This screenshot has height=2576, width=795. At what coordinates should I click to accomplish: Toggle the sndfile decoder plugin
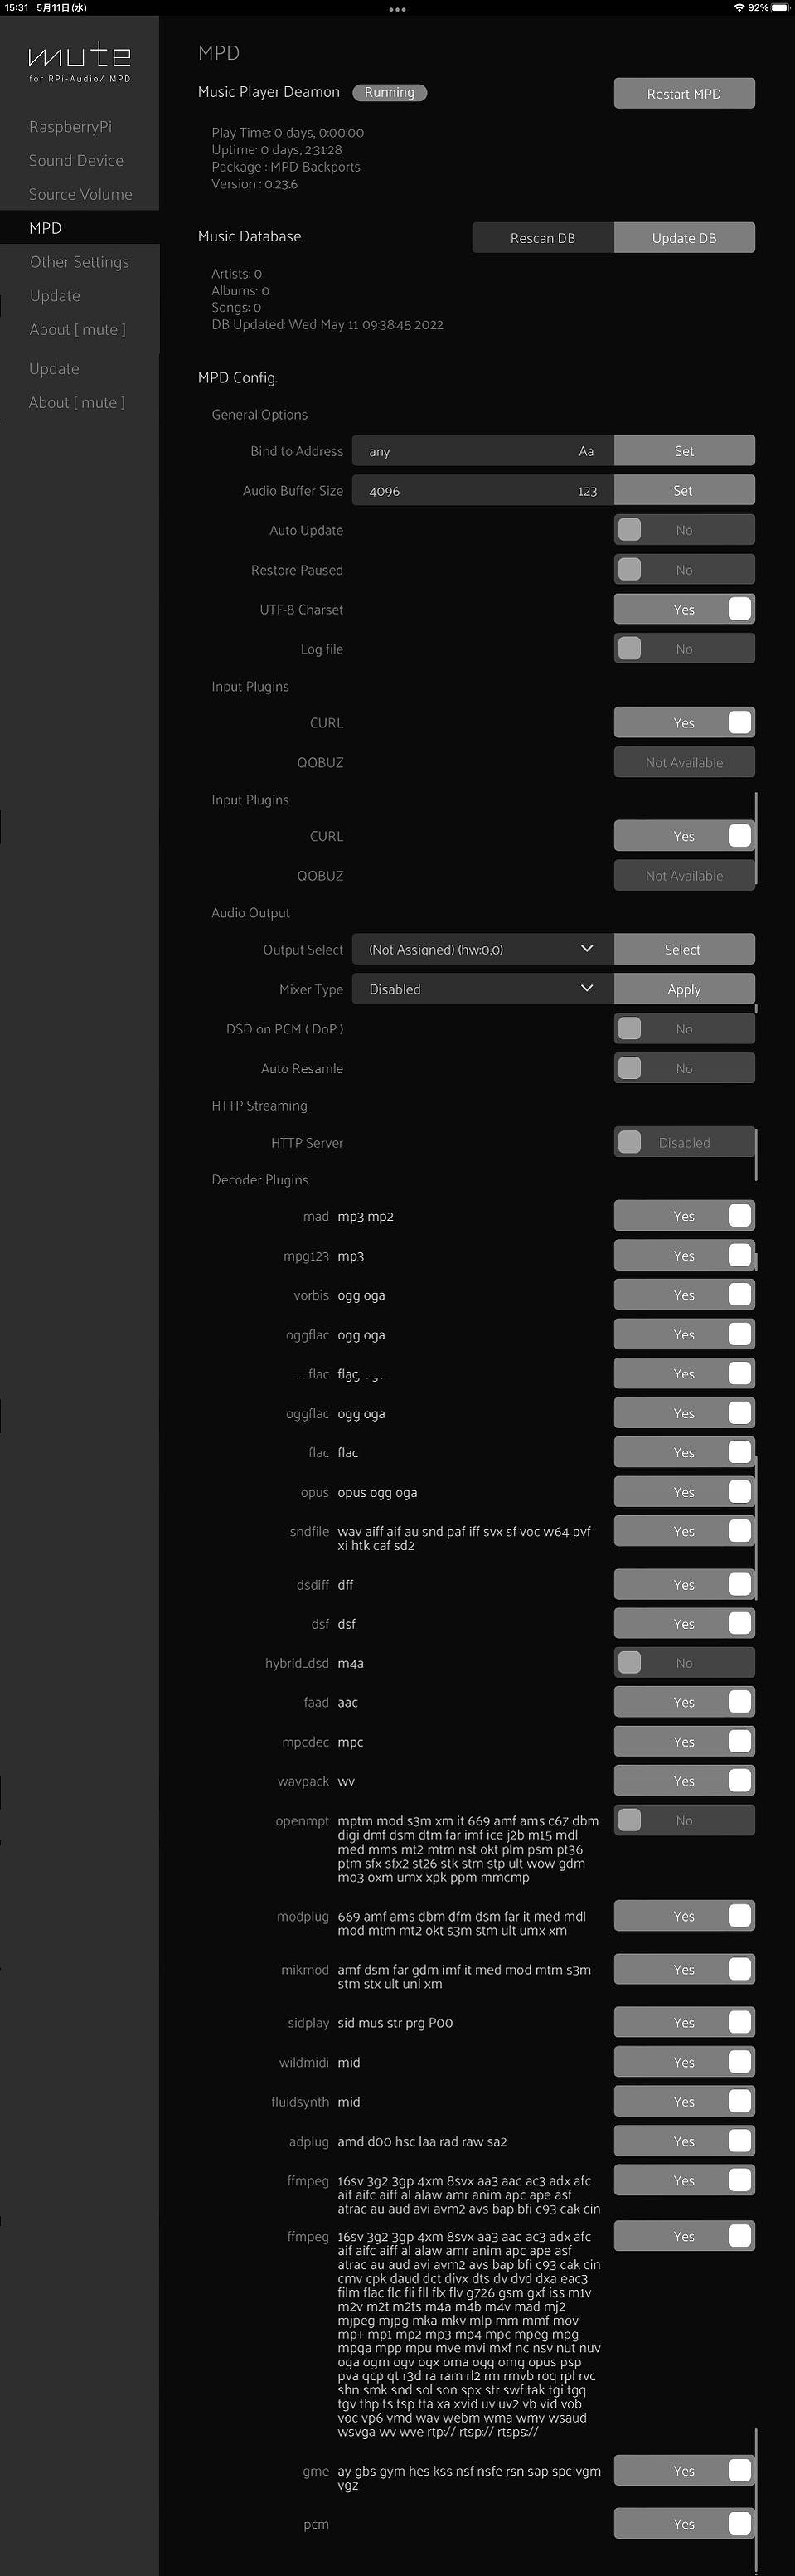point(684,1531)
